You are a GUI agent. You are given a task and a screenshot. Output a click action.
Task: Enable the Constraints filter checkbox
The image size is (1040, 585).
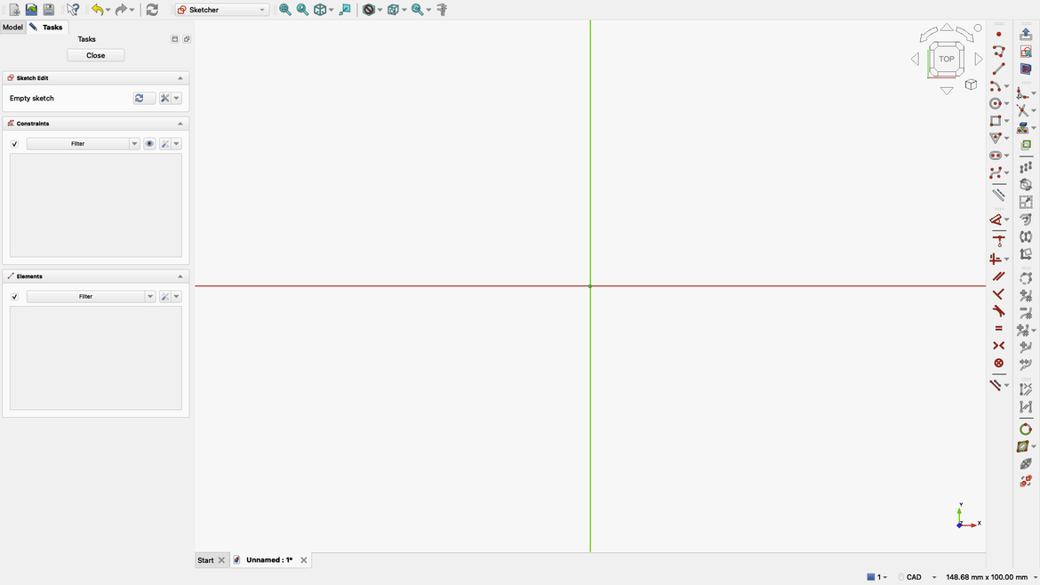13,143
